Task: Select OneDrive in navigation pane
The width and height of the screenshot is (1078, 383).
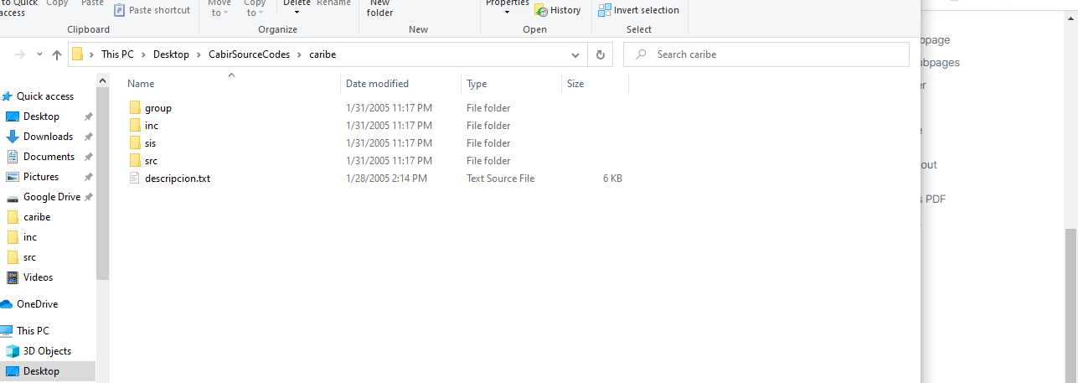Action: (37, 304)
